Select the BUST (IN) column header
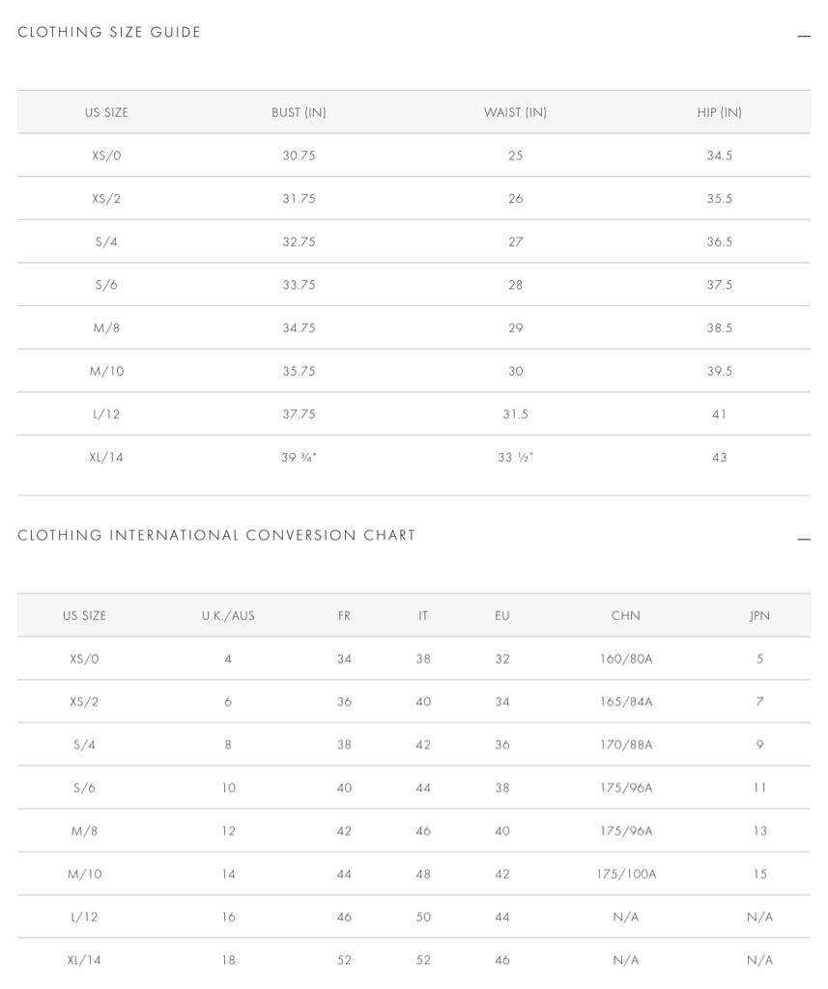Image resolution: width=828 pixels, height=989 pixels. coord(299,112)
